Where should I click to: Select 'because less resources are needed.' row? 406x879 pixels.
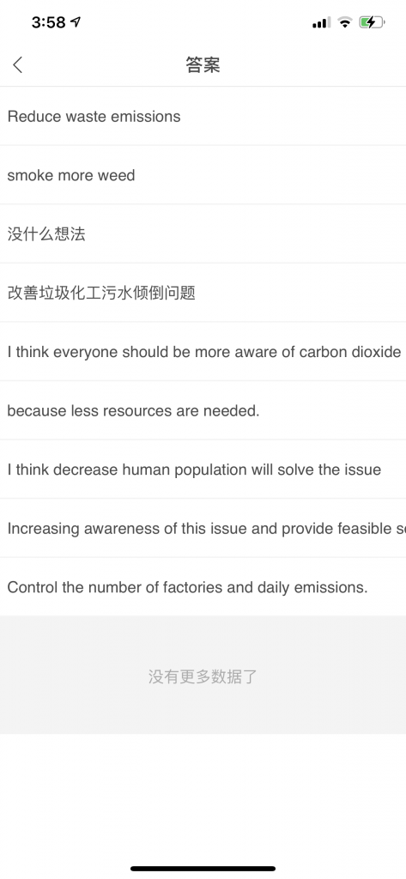click(203, 410)
